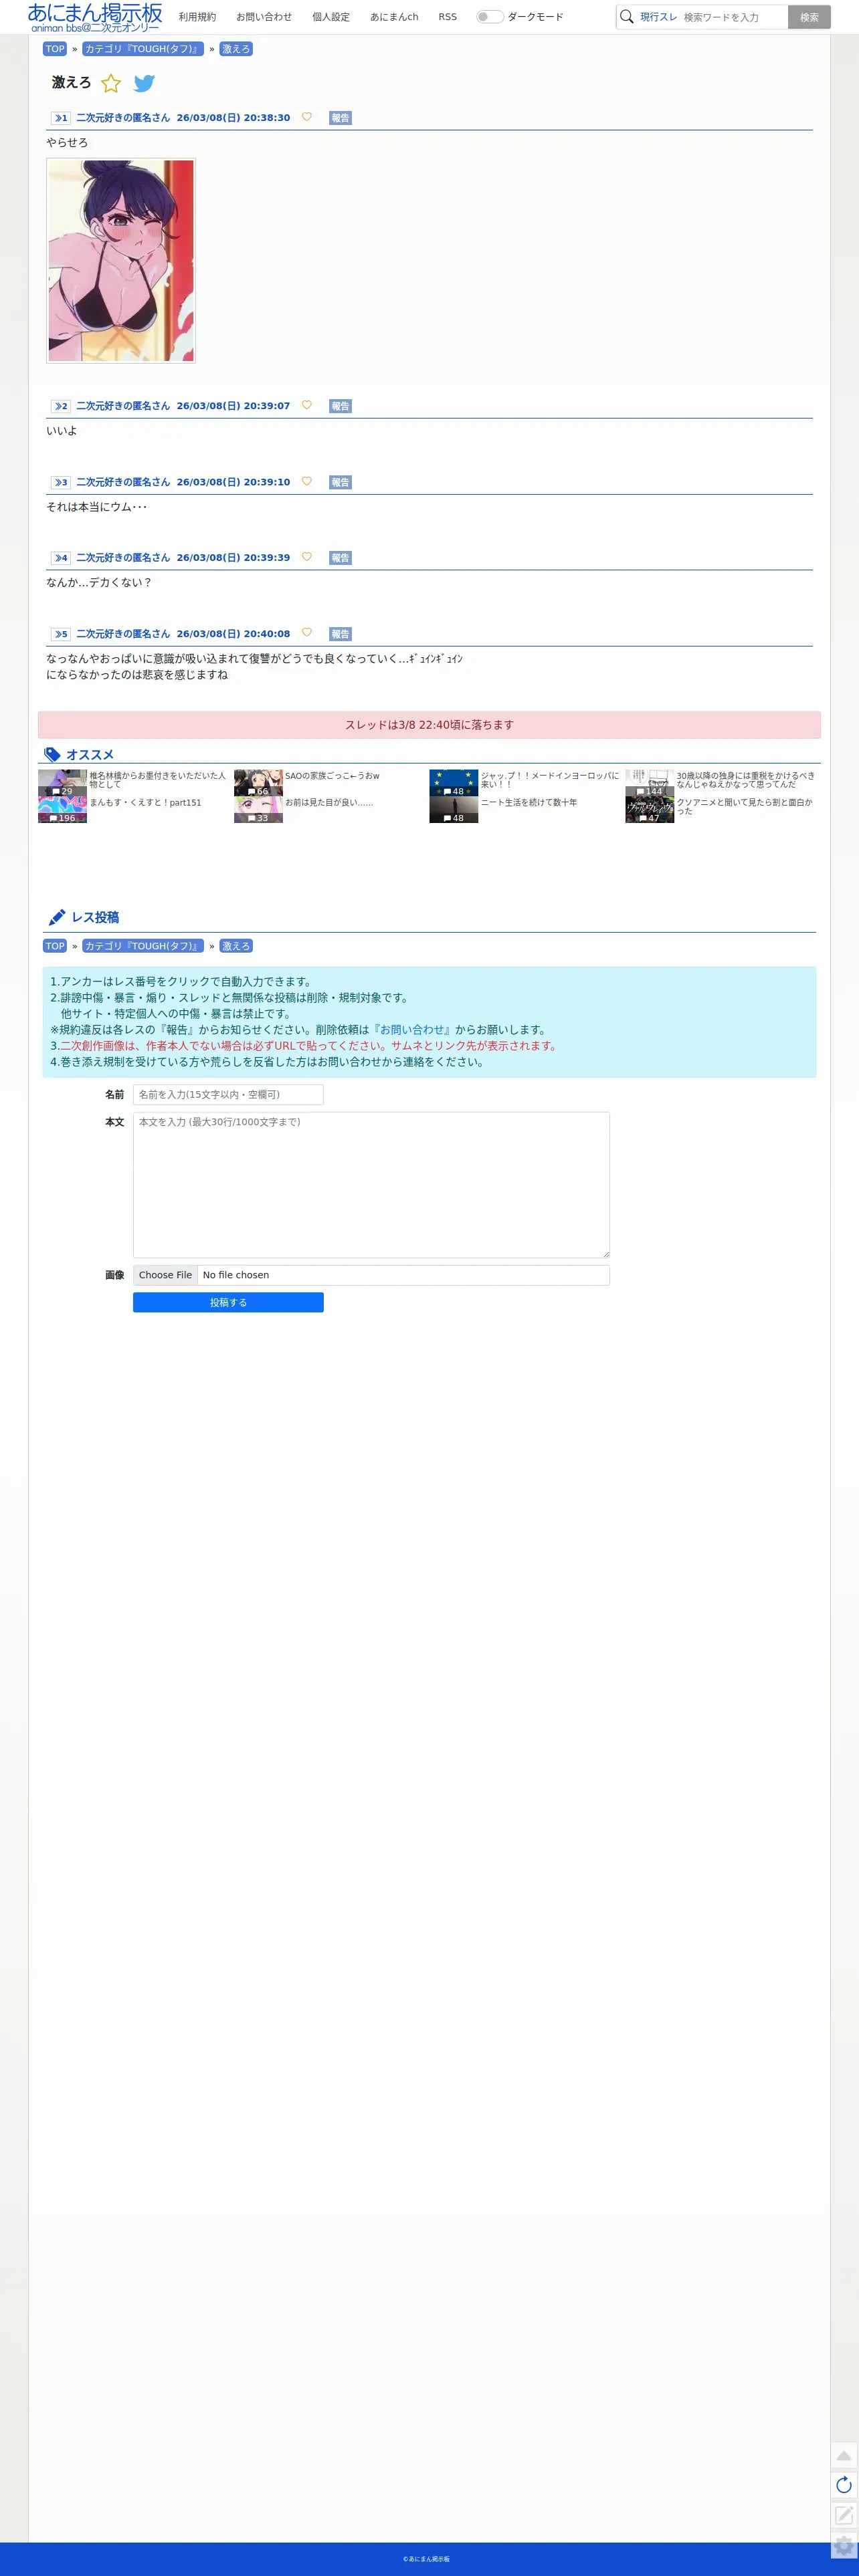The height and width of the screenshot is (2576, 859).
Task: Like post 2 with the heart icon
Action: (306, 405)
